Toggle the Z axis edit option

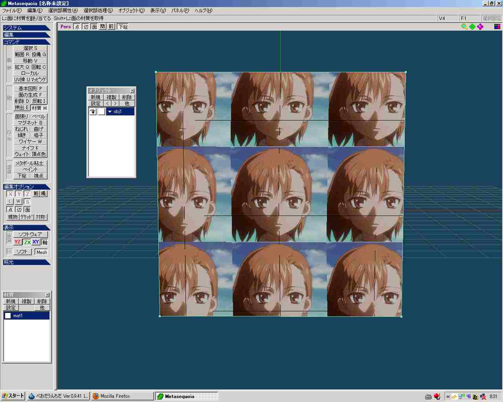click(28, 194)
